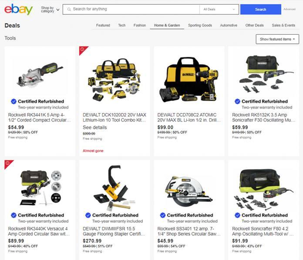This screenshot has width=303, height=260.
Task: Click the blue Search button
Action: pyautogui.click(x=261, y=9)
